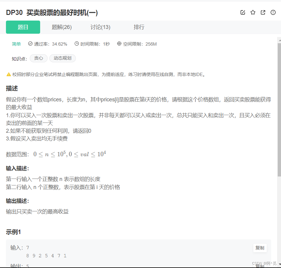Click the info circle icon top right
Screen dimensions: 281x268
(x=273, y=13)
